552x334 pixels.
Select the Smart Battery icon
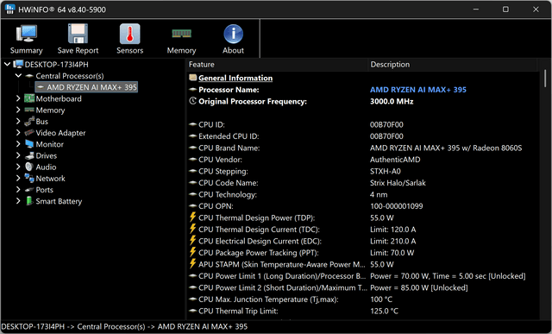(x=29, y=201)
